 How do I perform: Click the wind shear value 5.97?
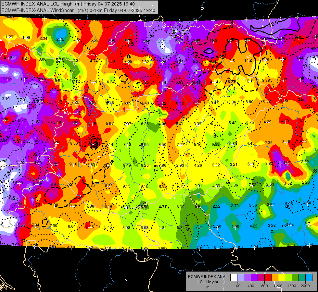point(110,123)
